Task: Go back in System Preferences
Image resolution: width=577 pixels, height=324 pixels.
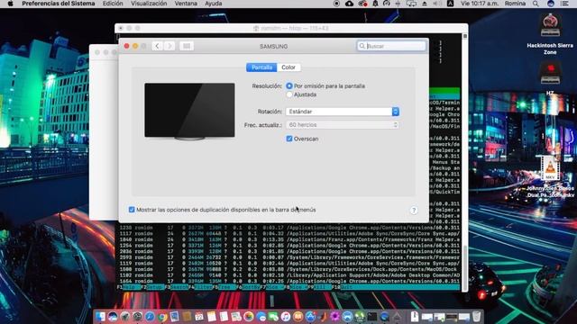Action: [x=157, y=46]
